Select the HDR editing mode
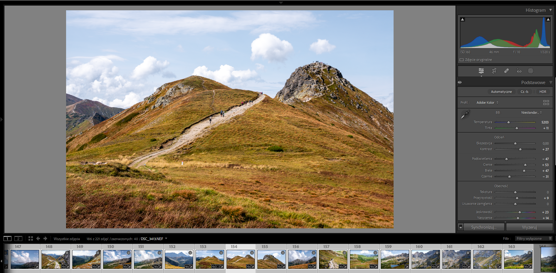The width and height of the screenshot is (556, 273). [543, 92]
